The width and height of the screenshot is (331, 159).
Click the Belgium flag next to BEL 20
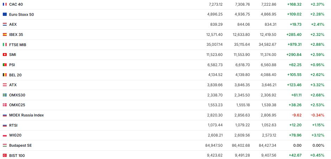pyautogui.click(x=5, y=75)
